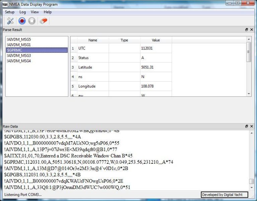Click the Latitude value cell 5051.31
The image size is (257, 201).
click(x=148, y=67)
